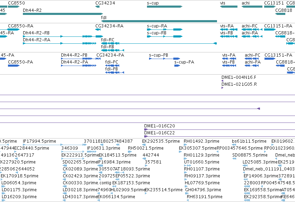Click EST UT01660.5prime
Viewport: 295px width, 202px height.
(x=202, y=162)
